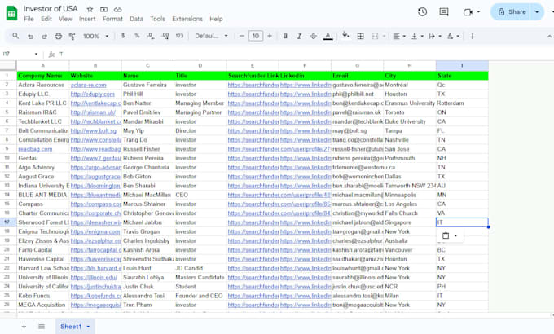Viewport: 554px width, 334px height.
Task: Open Insert menu
Action: pos(87,19)
